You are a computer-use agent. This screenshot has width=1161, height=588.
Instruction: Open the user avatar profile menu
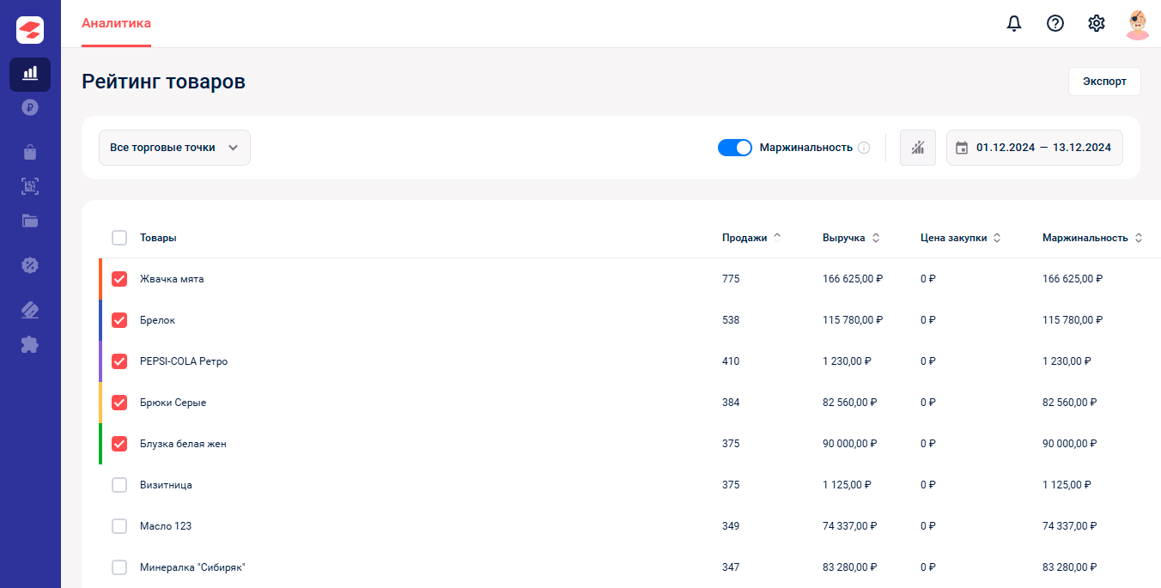[1138, 24]
